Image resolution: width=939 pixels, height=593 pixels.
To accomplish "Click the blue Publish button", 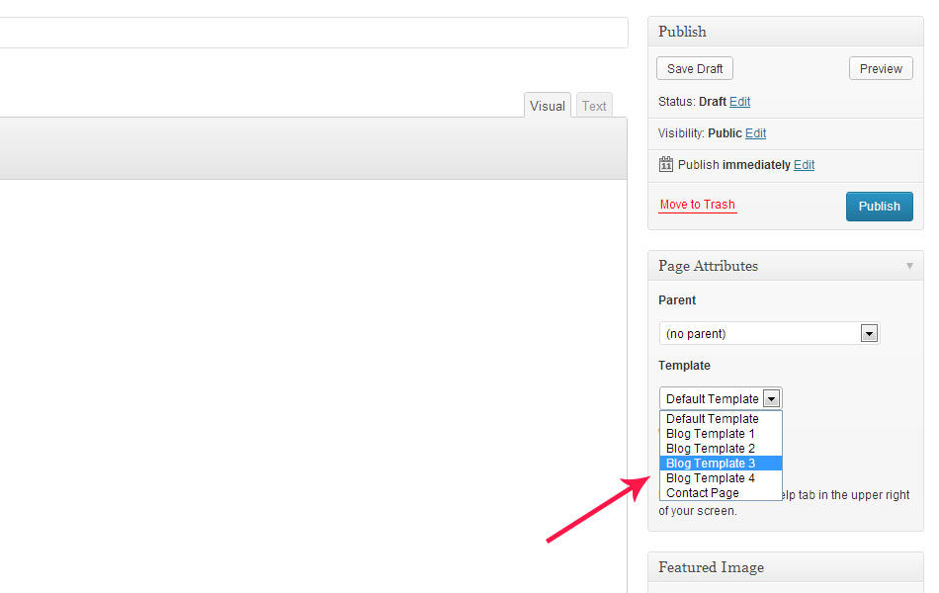I will tap(879, 207).
